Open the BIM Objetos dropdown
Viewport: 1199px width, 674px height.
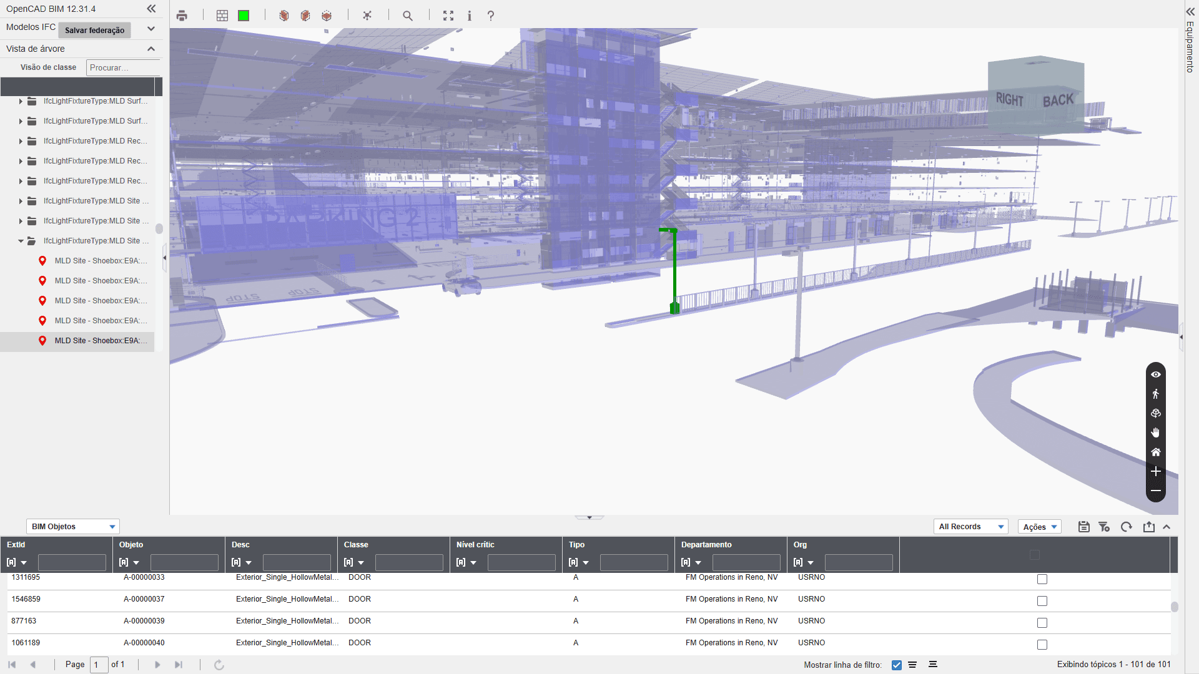pyautogui.click(x=73, y=527)
